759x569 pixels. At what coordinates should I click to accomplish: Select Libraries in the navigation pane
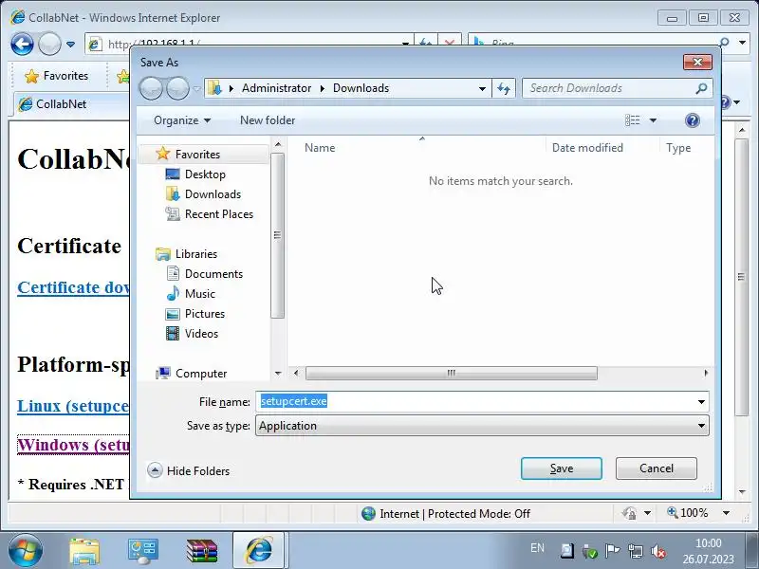click(x=196, y=254)
